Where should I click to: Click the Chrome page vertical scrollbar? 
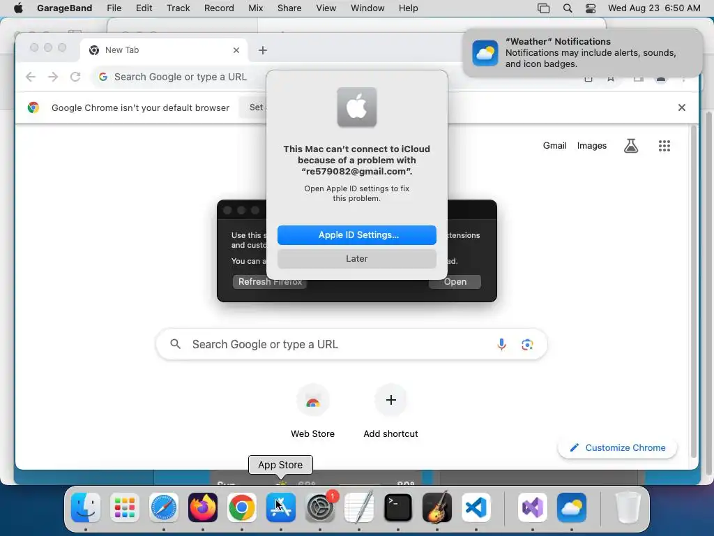click(x=694, y=292)
